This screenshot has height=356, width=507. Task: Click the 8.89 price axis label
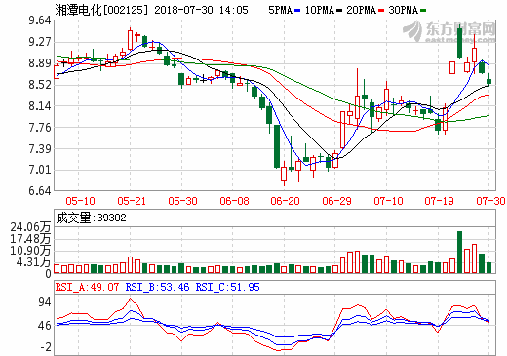click(x=40, y=63)
